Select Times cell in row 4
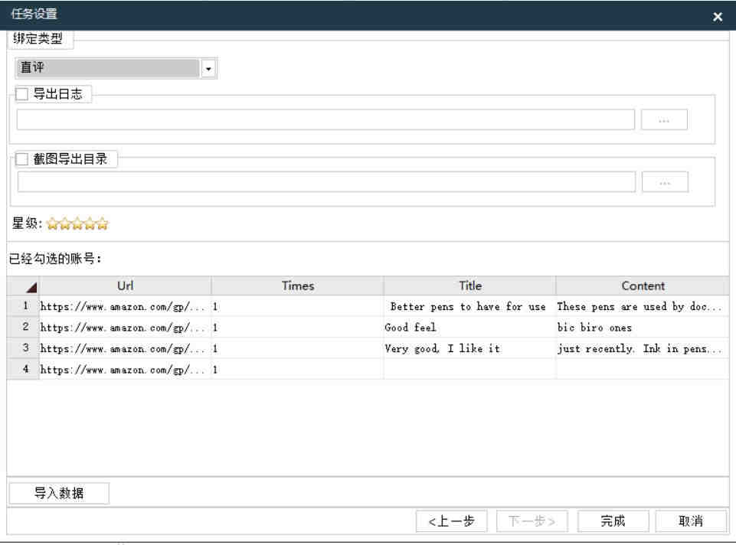736x545 pixels. click(x=298, y=370)
